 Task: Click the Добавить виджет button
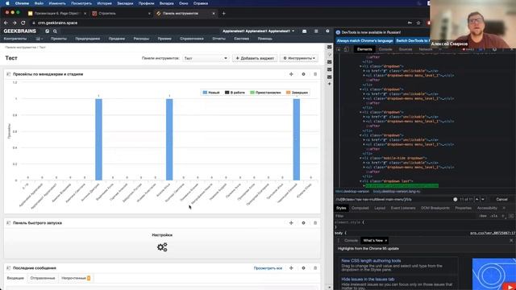pyautogui.click(x=255, y=58)
